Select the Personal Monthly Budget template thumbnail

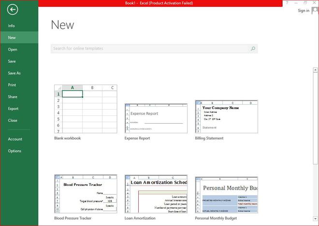pyautogui.click(x=226, y=195)
